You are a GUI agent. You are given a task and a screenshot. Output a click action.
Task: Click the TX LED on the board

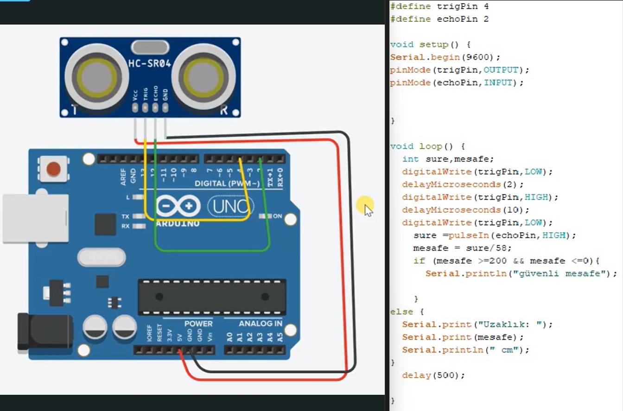click(138, 216)
